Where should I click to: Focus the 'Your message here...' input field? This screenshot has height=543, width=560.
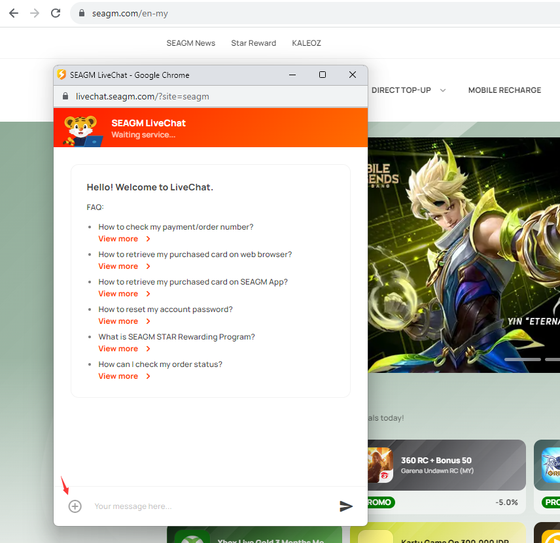click(211, 506)
